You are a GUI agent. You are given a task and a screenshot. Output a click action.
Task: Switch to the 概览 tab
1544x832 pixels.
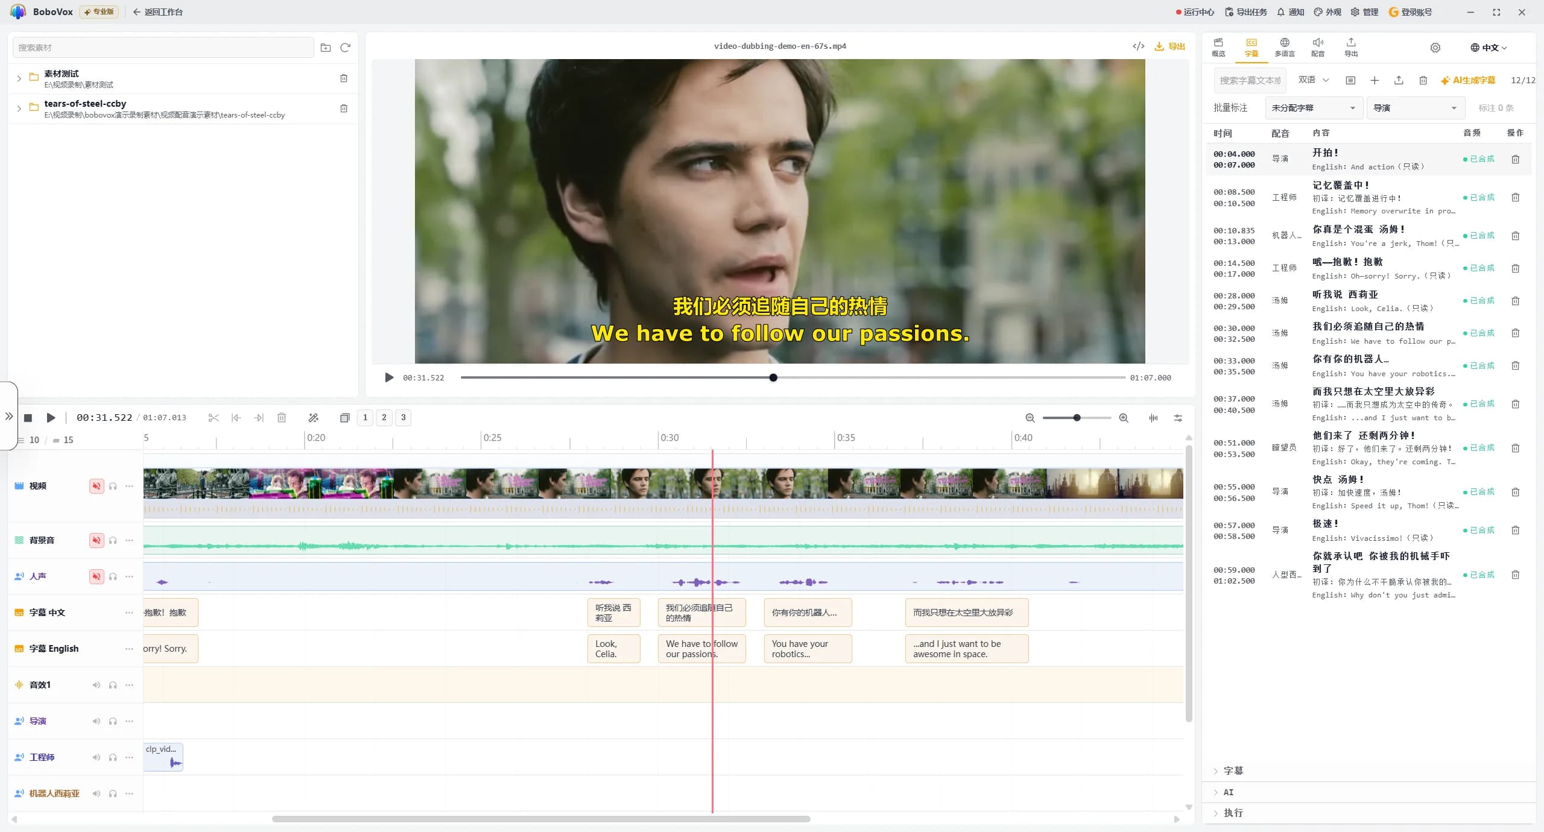click(1218, 48)
